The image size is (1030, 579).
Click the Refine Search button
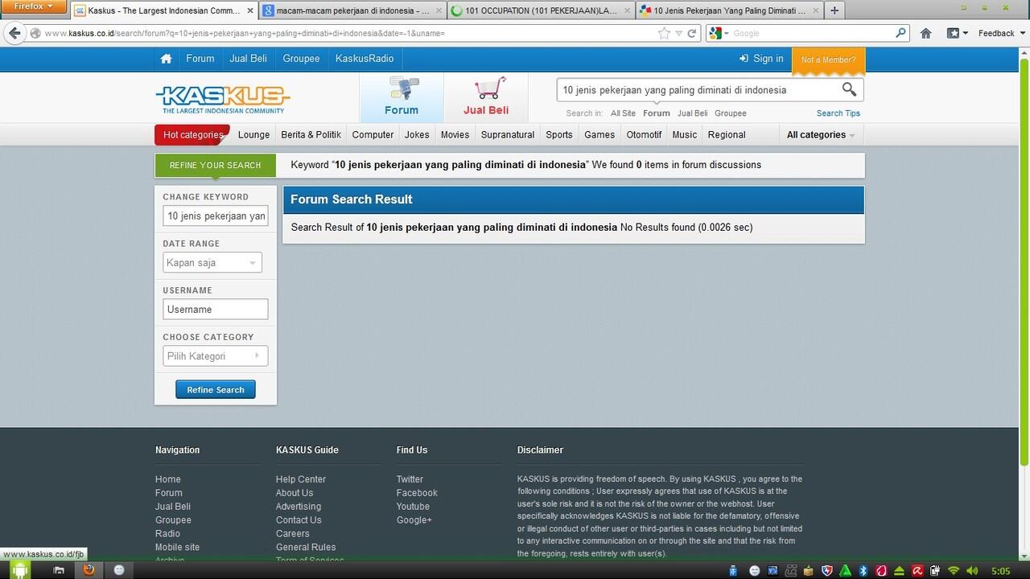(x=216, y=389)
